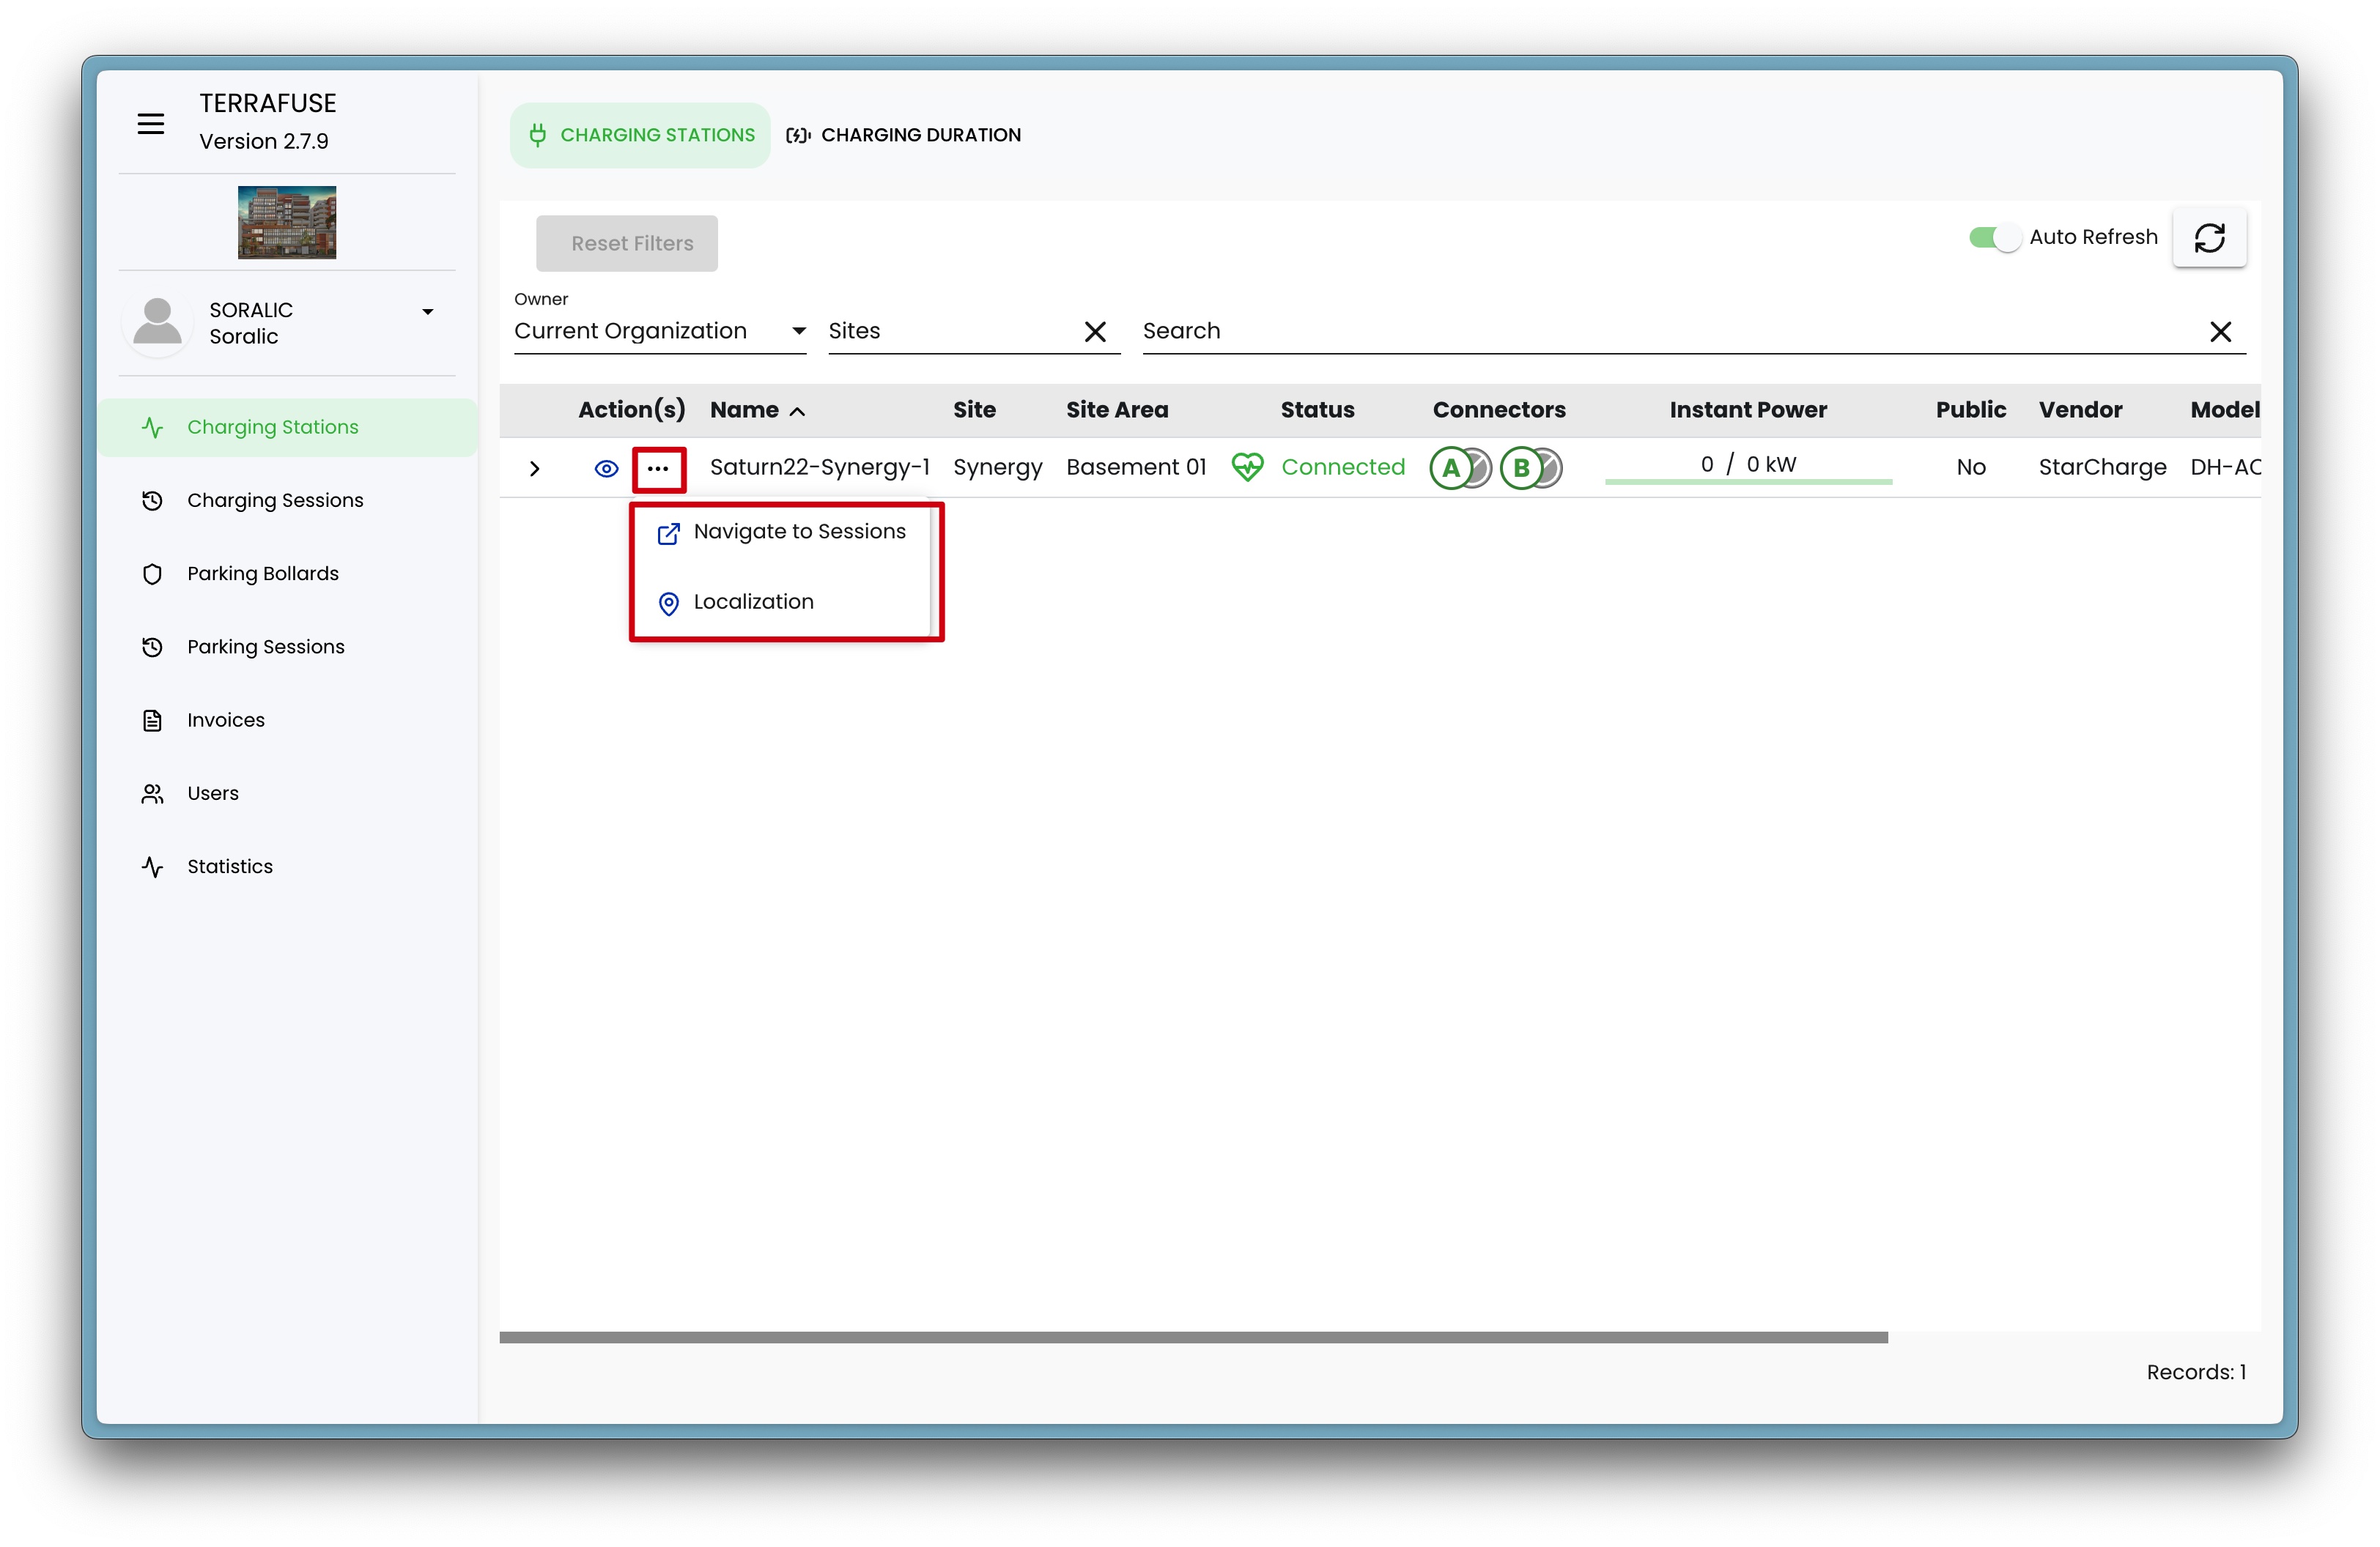
Task: Toggle the Auto Refresh switch
Action: click(1995, 238)
